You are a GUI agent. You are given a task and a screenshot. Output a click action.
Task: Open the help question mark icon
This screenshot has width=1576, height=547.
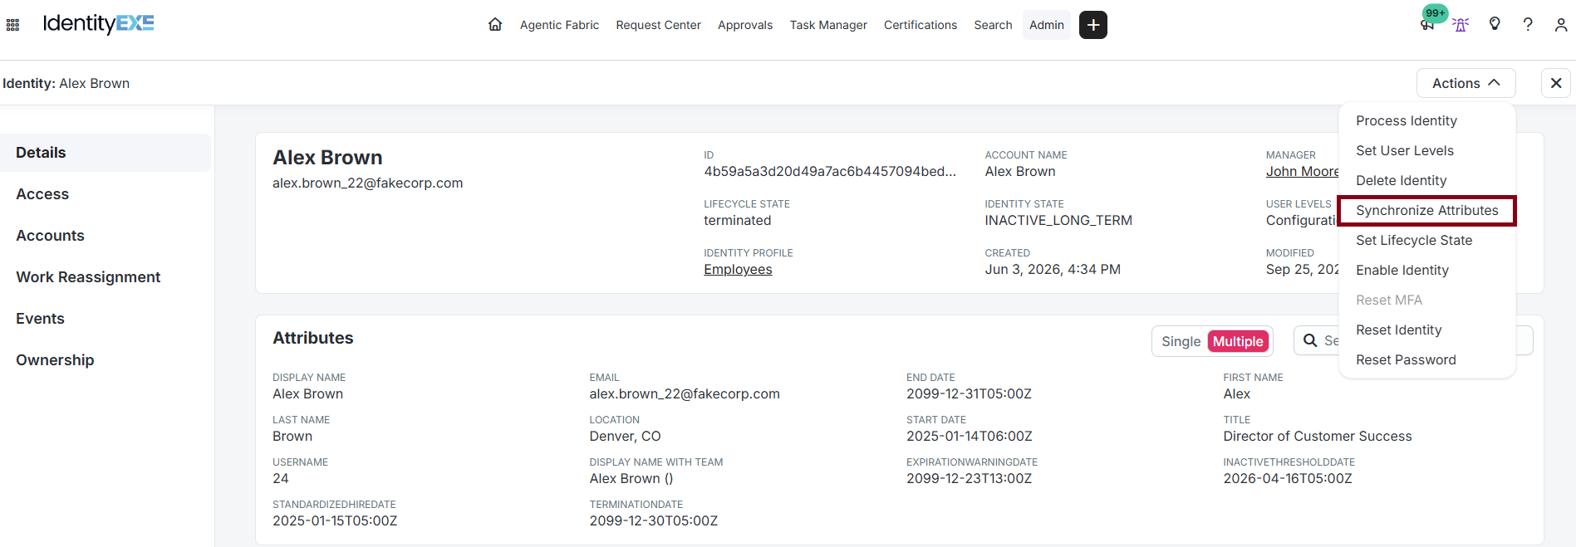(x=1528, y=25)
